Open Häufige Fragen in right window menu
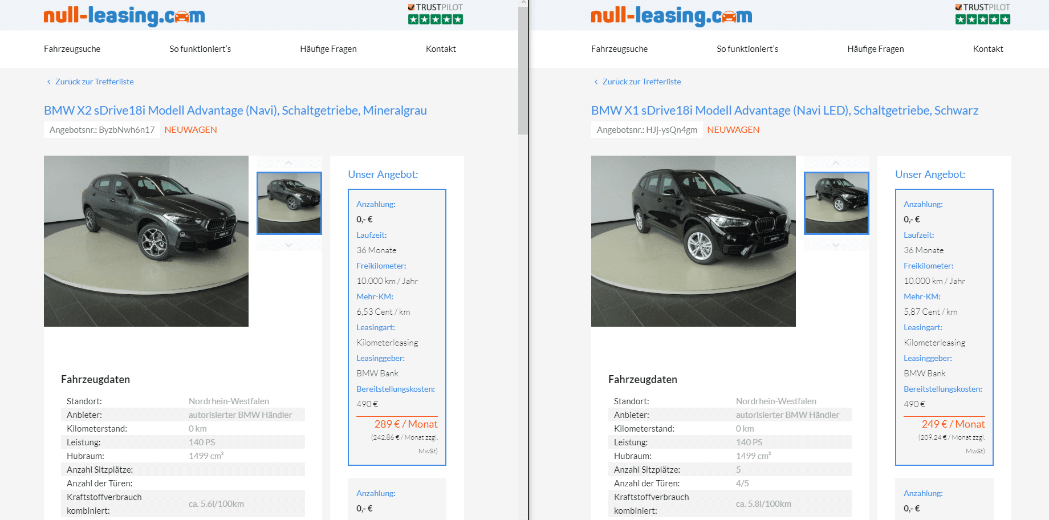 point(876,49)
